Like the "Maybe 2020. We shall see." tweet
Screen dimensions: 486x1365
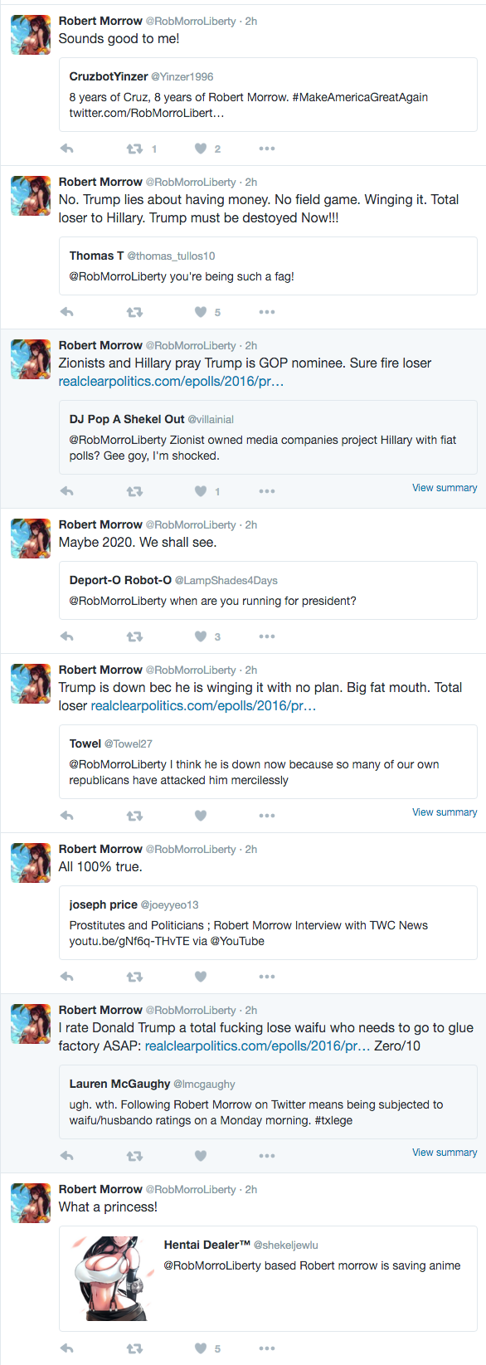click(x=201, y=636)
